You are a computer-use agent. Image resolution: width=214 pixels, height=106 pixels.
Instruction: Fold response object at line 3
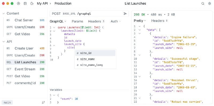pos(139,34)
